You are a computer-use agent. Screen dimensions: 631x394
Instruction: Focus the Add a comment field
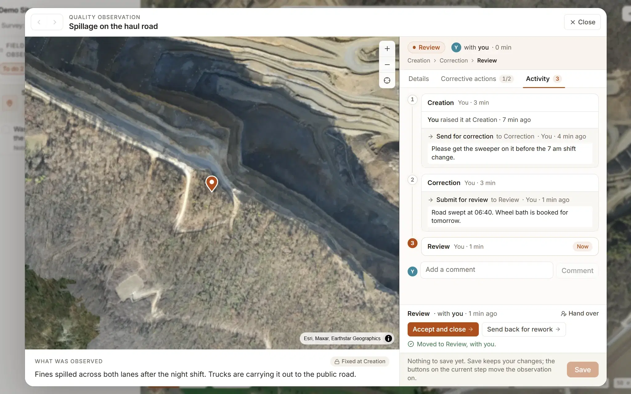point(486,270)
